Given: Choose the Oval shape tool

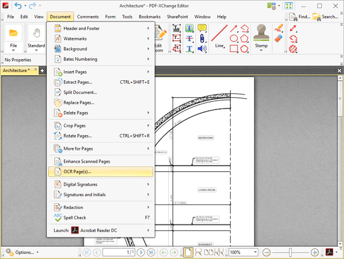Looking at the screenshot, I should [x=233, y=39].
